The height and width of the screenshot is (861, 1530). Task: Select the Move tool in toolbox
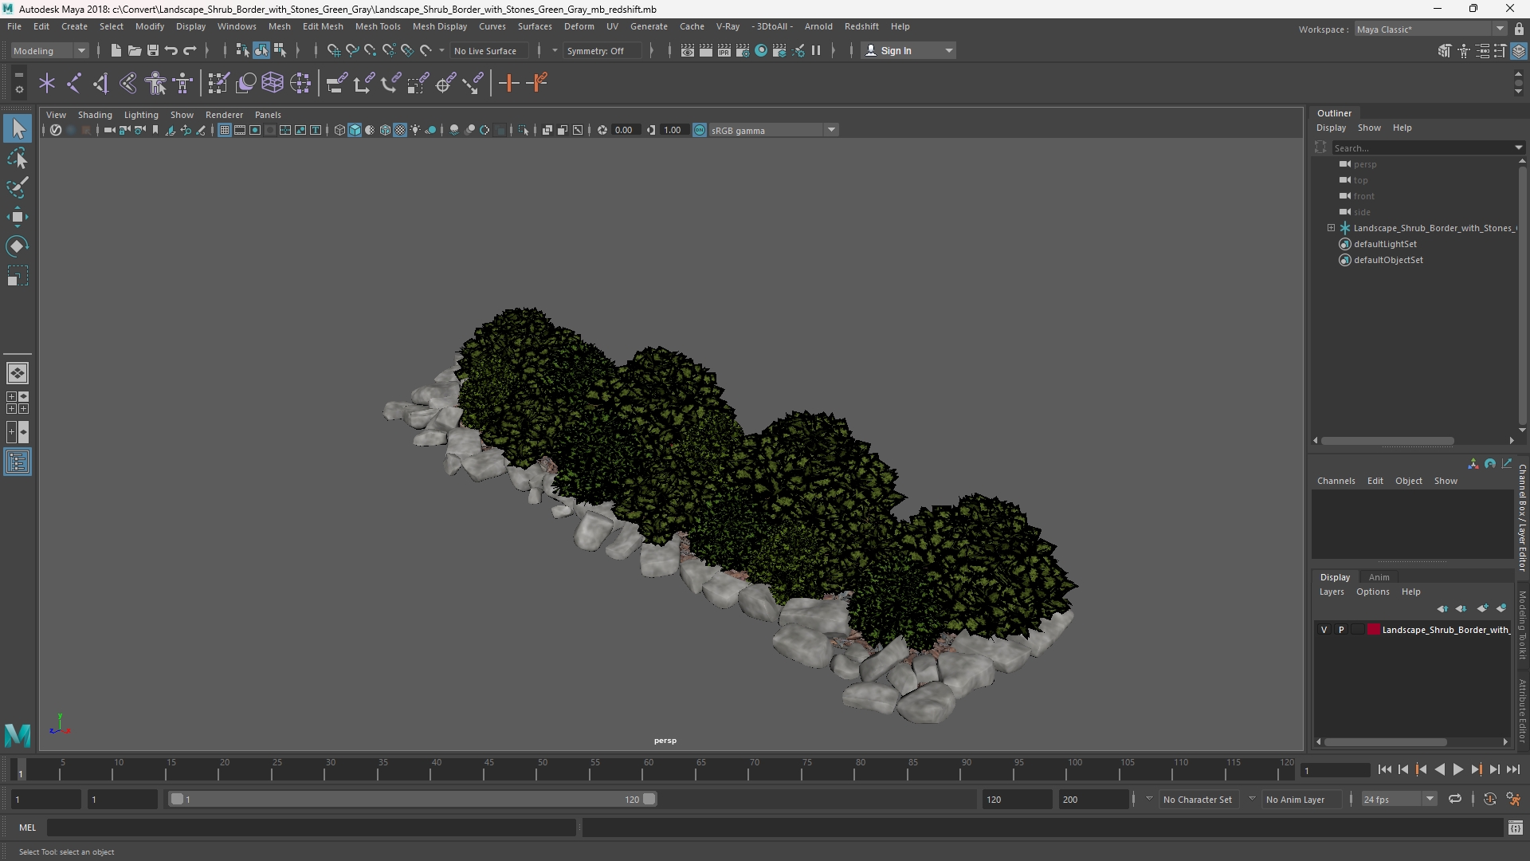[18, 217]
